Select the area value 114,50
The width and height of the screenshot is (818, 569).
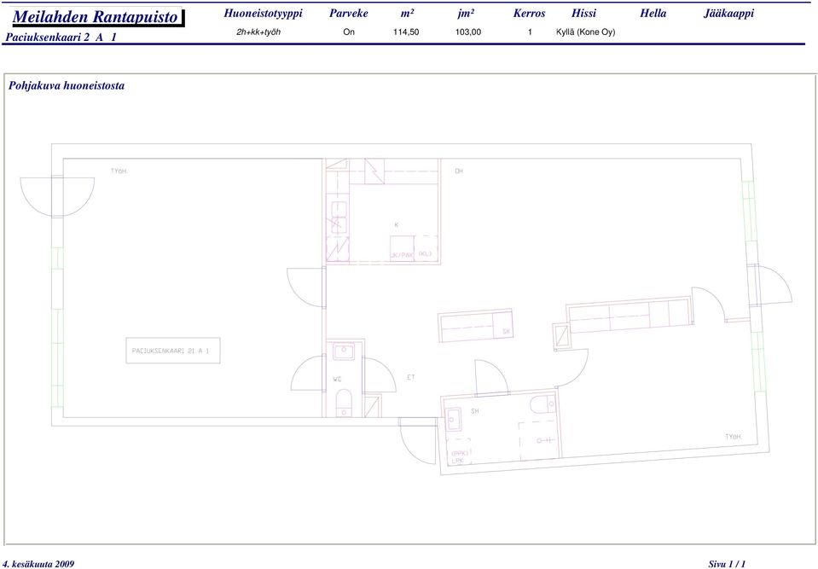406,32
